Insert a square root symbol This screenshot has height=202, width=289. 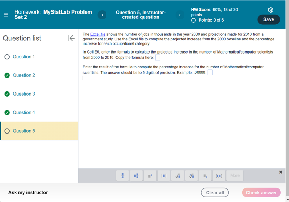[178, 176]
